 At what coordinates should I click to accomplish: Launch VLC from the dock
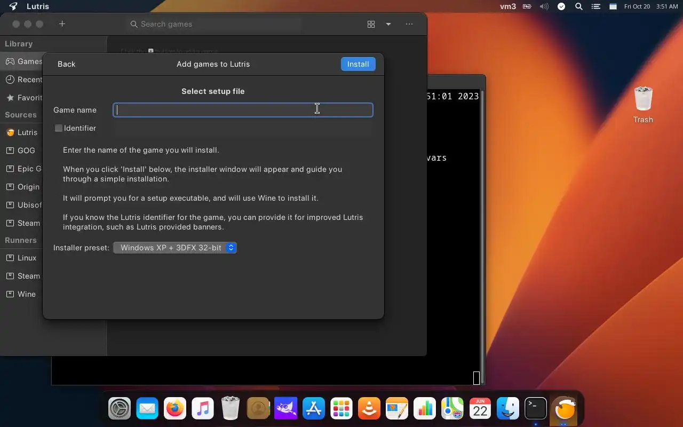[x=369, y=409]
